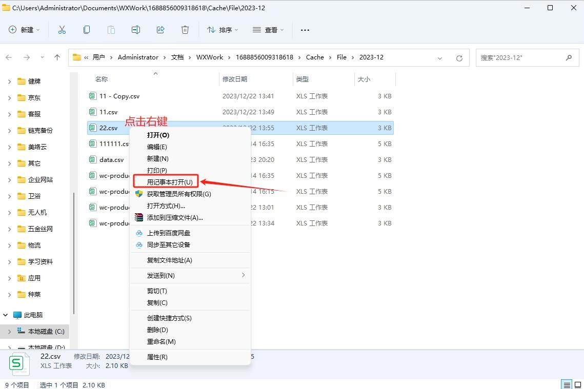Select the 无人机 folder in tree

coord(37,213)
